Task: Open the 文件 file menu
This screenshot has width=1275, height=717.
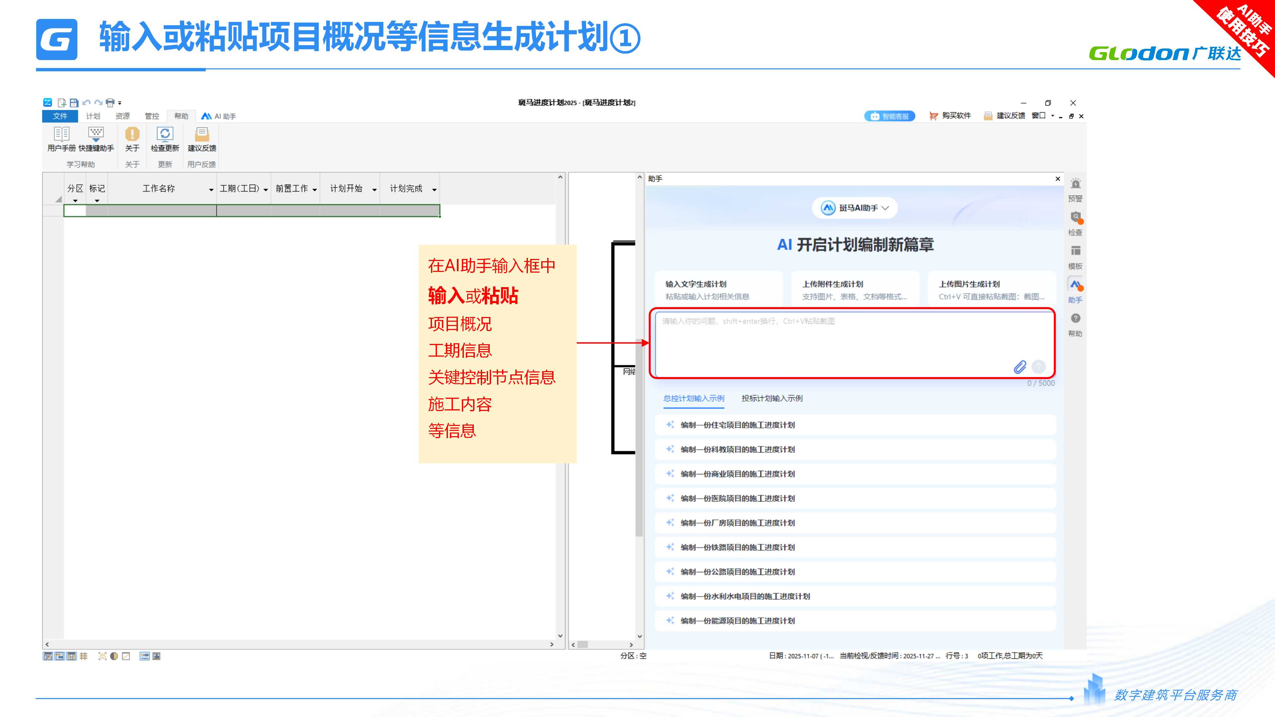Action: pos(60,116)
